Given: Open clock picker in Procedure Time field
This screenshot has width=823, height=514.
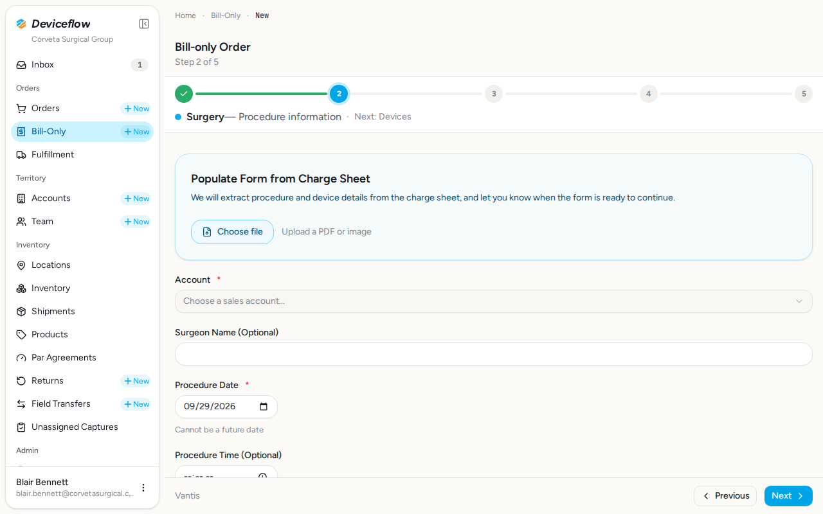Looking at the screenshot, I should coord(262,476).
